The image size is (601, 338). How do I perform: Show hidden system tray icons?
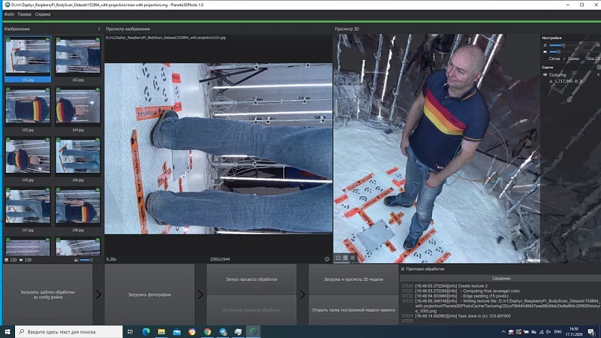(x=503, y=332)
